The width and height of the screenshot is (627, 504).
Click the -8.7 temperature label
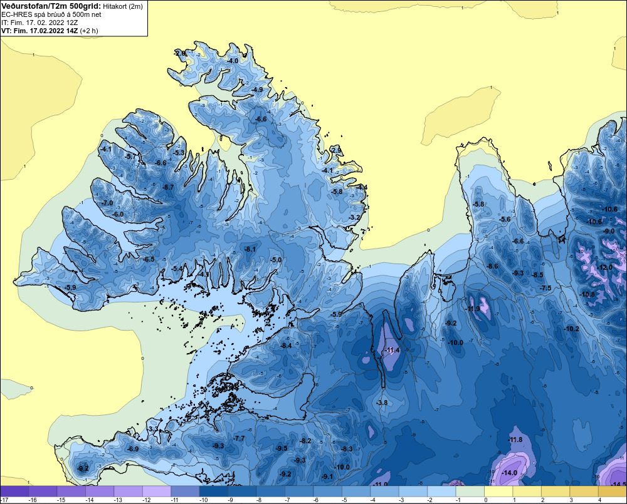click(x=168, y=187)
